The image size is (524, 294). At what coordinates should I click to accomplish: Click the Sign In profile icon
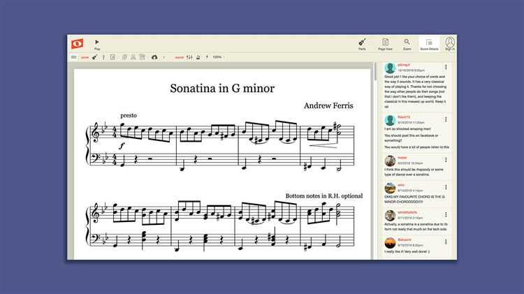450,44
